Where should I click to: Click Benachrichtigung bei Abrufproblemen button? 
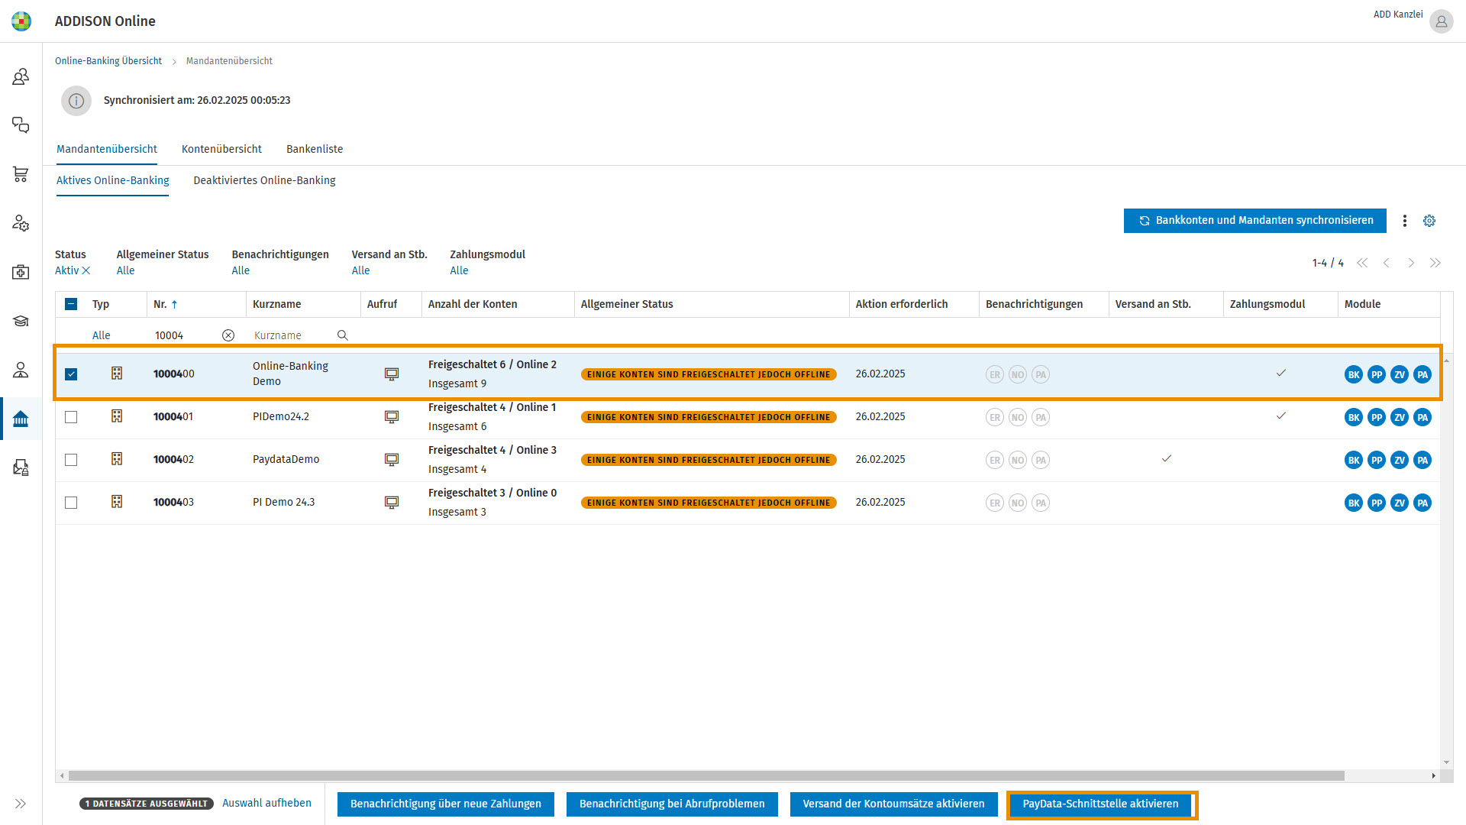coord(672,804)
